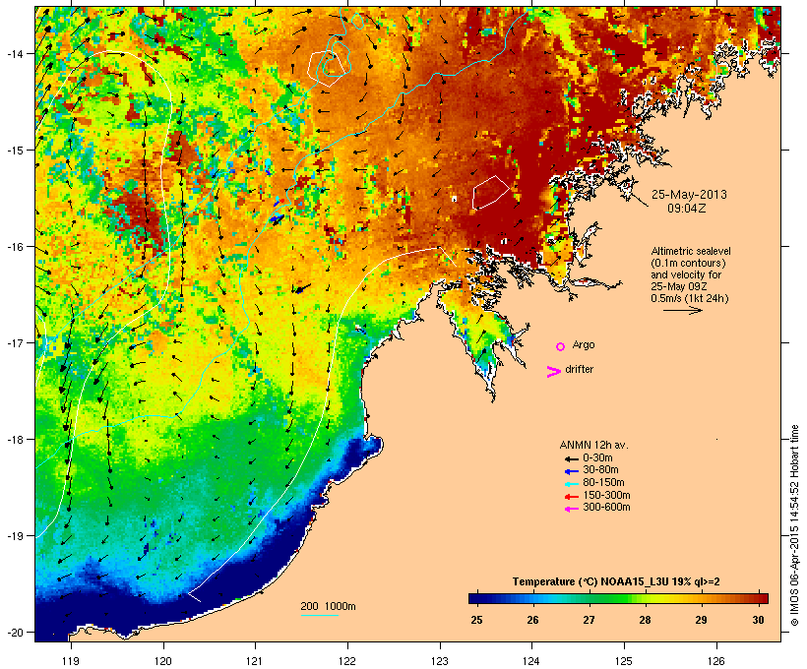Click the red 150-300m legend arrow
The width and height of the screenshot is (807, 669).
click(x=571, y=496)
